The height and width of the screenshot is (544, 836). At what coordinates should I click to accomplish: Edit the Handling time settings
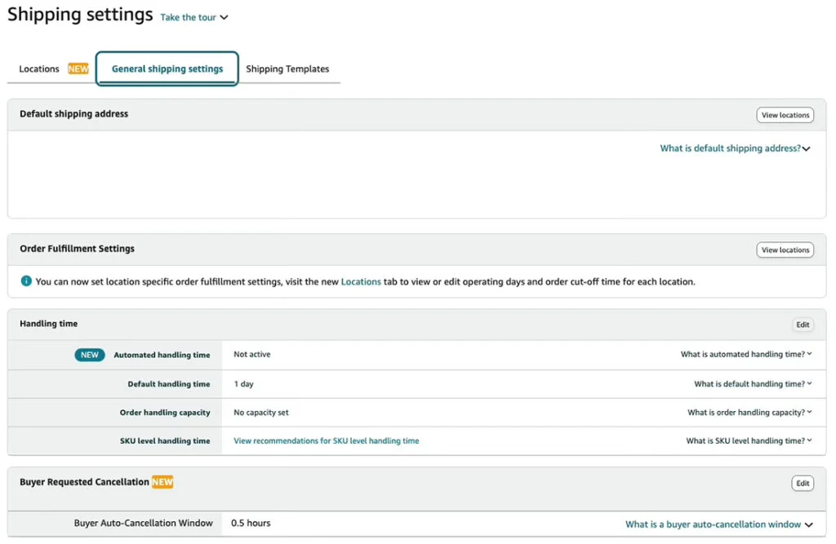tap(802, 324)
